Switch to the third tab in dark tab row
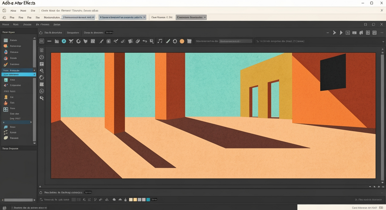 point(27,25)
